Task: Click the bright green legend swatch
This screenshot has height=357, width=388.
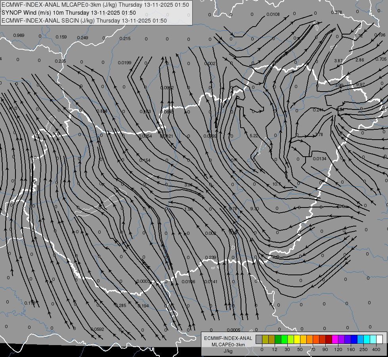Action: pyautogui.click(x=285, y=339)
